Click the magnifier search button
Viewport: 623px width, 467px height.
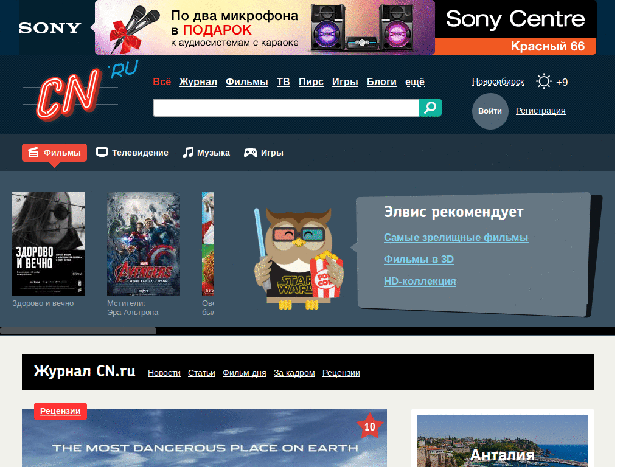(430, 108)
